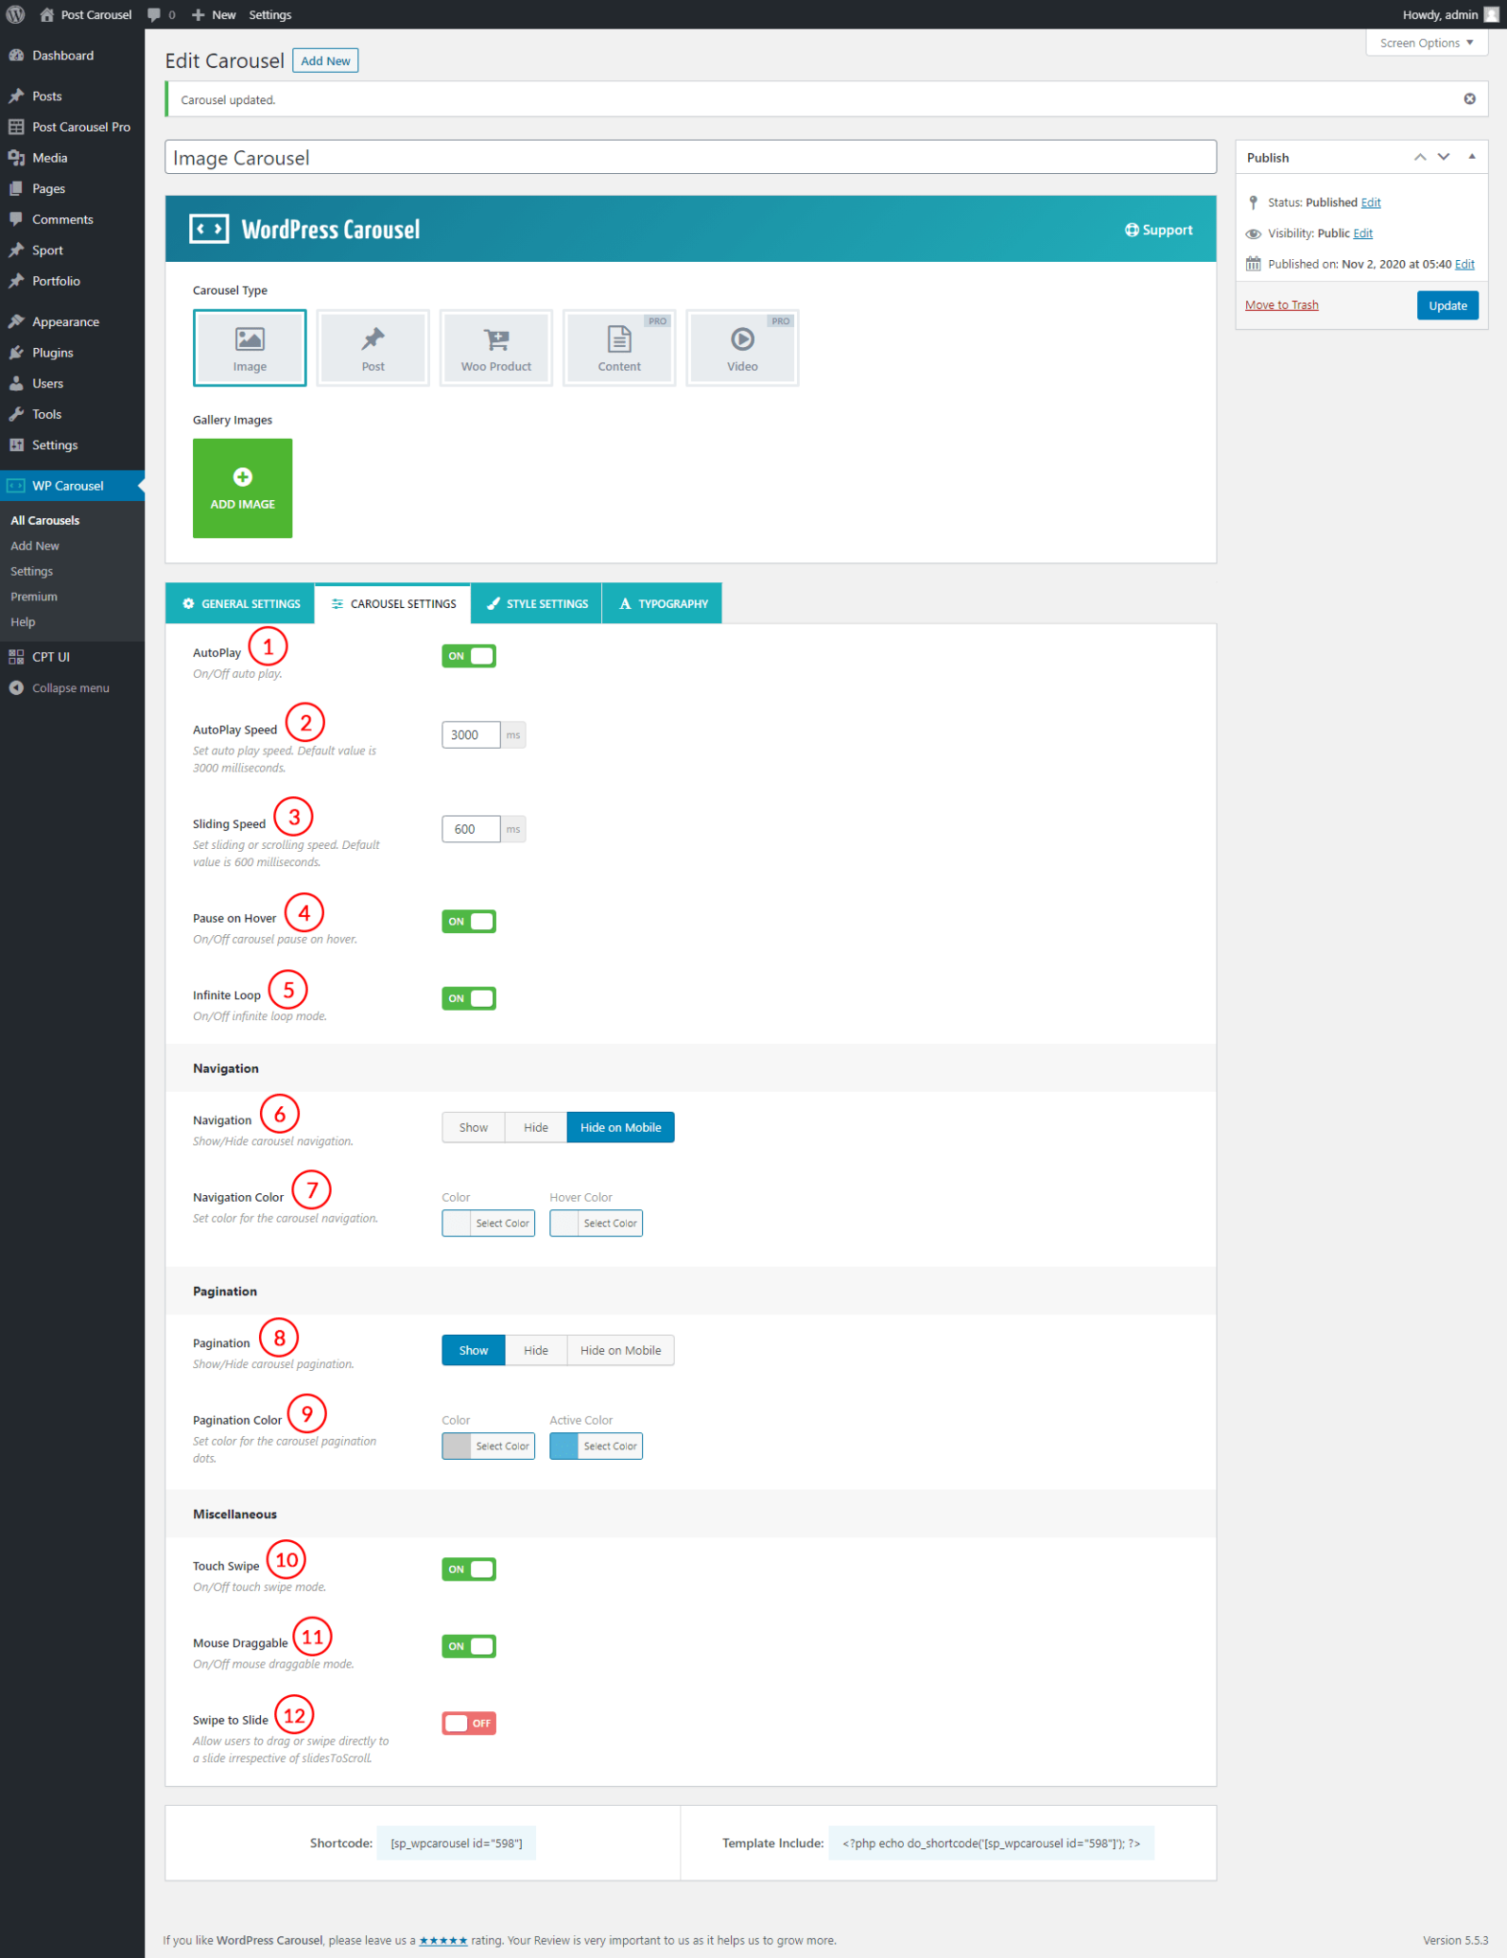
Task: Collapse the Publish panel with triangle toggle
Action: pyautogui.click(x=1472, y=157)
